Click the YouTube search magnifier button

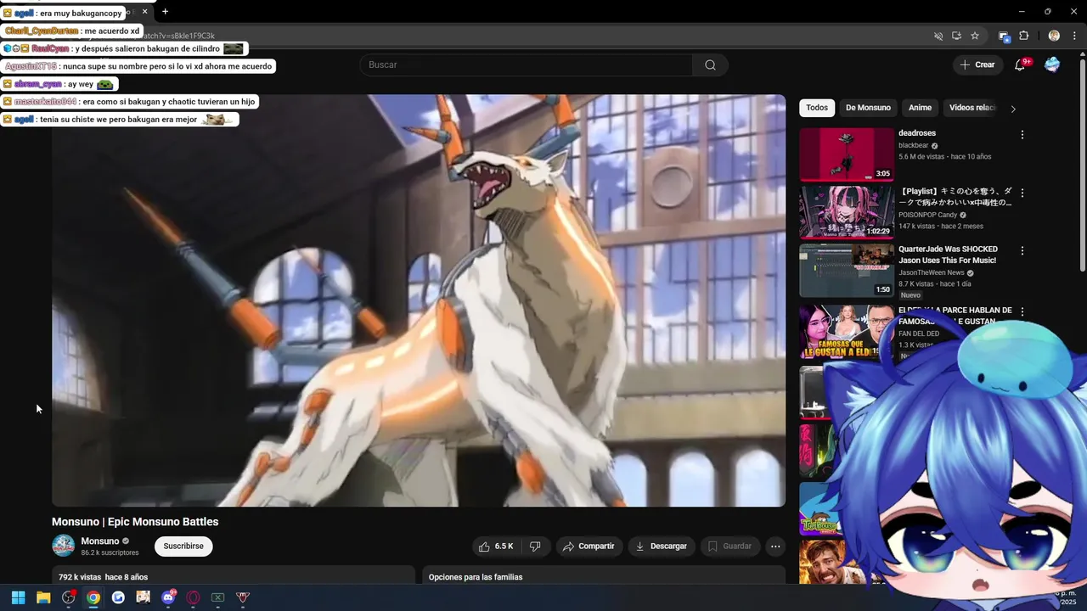710,65
